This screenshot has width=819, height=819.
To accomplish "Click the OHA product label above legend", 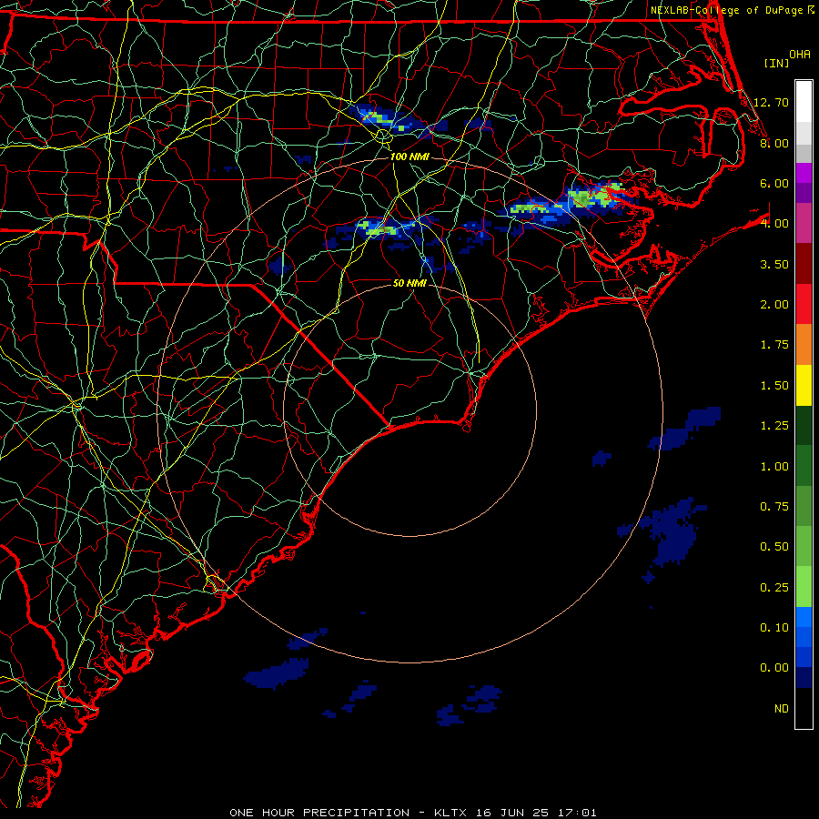I will tap(800, 55).
